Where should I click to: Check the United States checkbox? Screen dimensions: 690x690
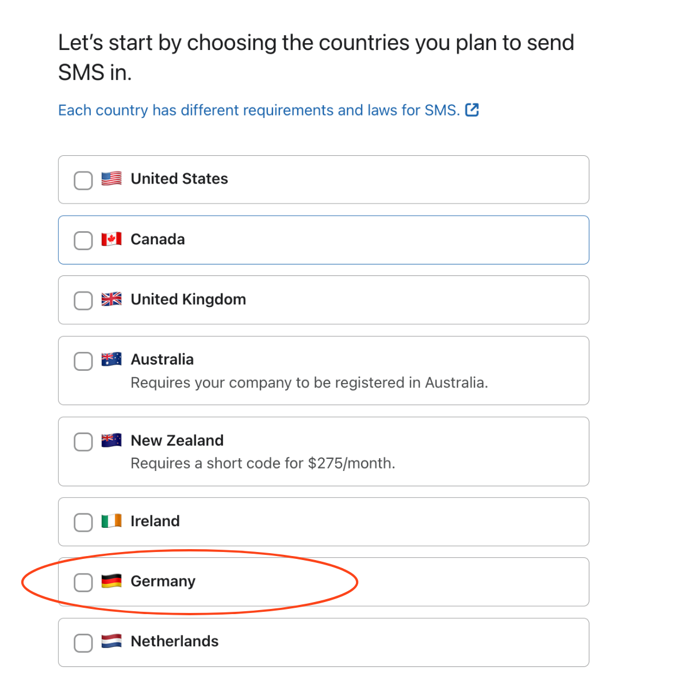pos(83,181)
